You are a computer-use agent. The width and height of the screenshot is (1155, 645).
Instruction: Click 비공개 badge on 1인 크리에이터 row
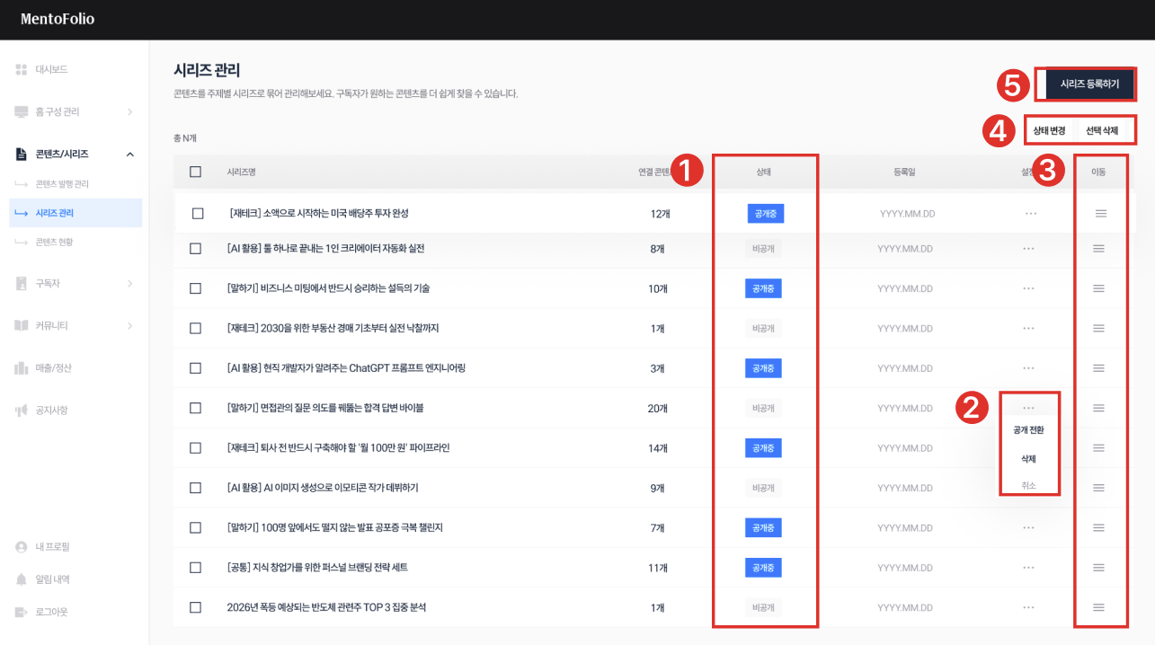763,249
